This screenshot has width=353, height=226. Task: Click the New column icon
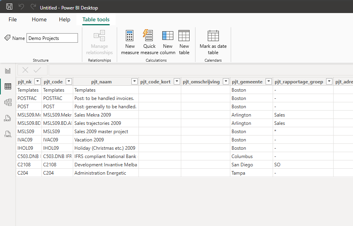coord(167,36)
